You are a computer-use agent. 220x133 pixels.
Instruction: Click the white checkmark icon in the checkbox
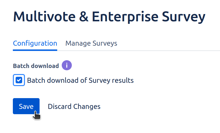point(19,80)
